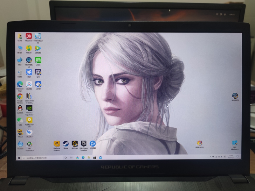The width and height of the screenshot is (255, 191).
Task: Open the Recycle Bin desktop icon
Action: pyautogui.click(x=20, y=72)
